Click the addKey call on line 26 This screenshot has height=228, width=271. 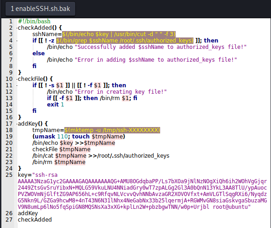pyautogui.click(x=28, y=213)
